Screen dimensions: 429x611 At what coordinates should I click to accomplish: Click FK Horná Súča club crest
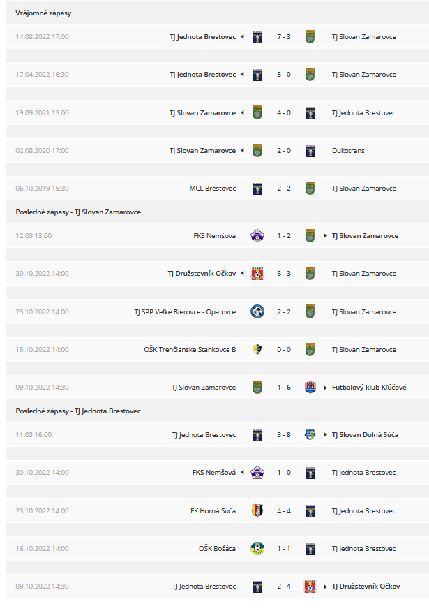click(257, 511)
